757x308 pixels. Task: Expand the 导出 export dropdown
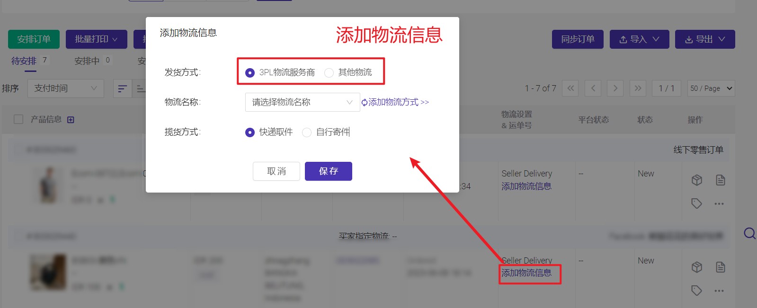[704, 39]
